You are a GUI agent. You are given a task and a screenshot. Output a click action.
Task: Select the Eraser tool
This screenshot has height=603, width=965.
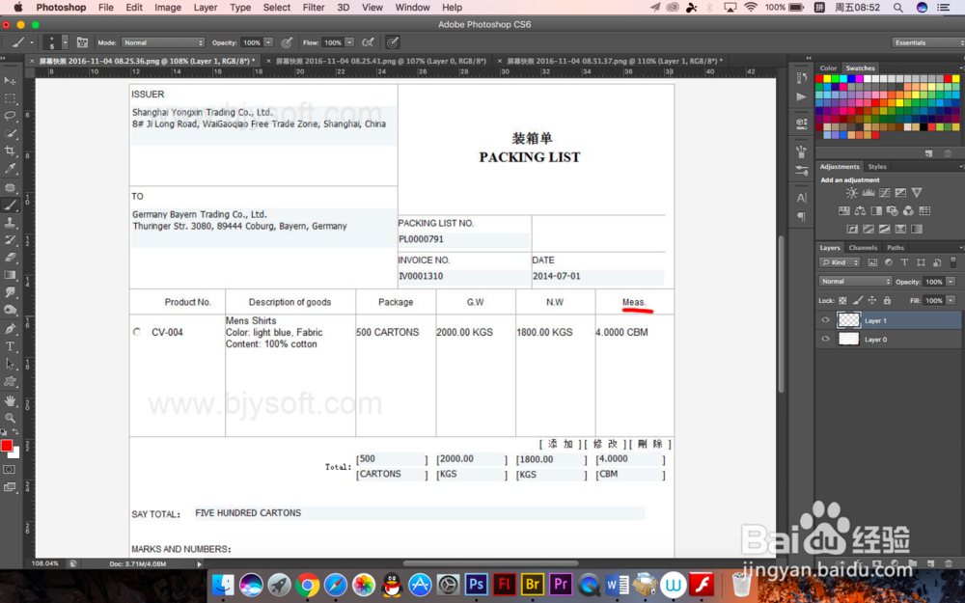pos(10,258)
